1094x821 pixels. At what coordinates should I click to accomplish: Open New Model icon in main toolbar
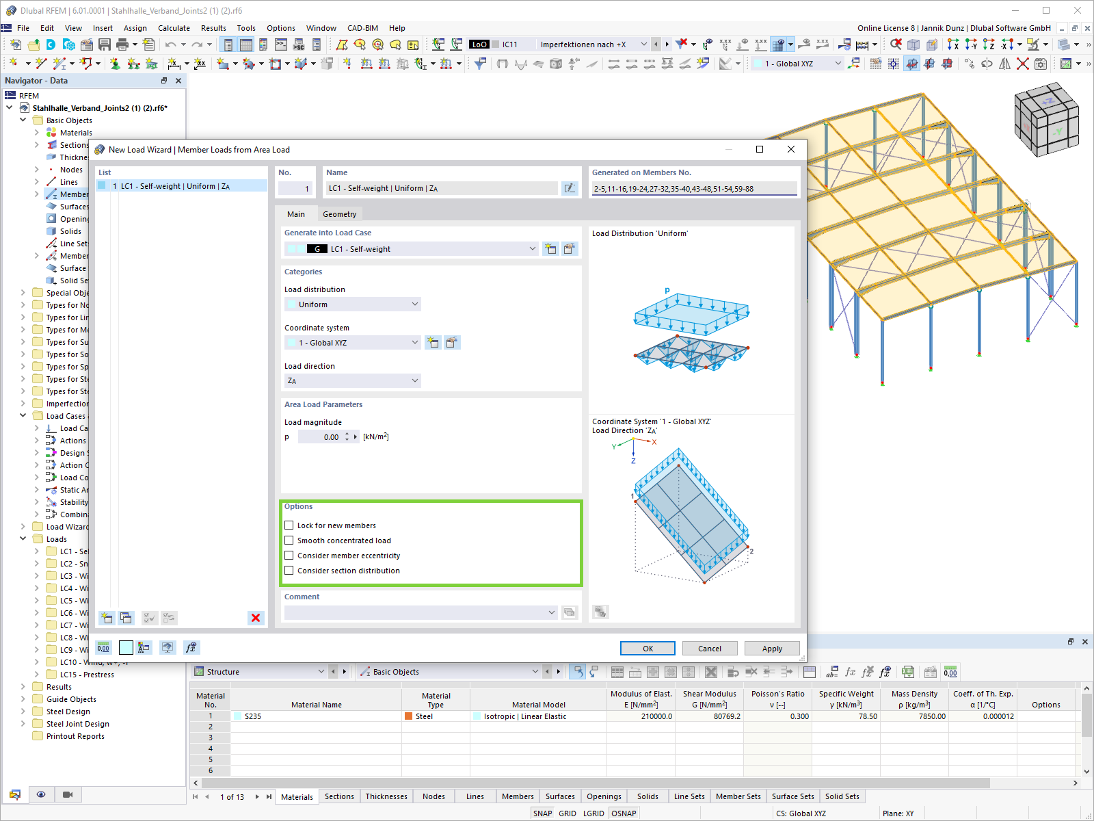click(15, 44)
